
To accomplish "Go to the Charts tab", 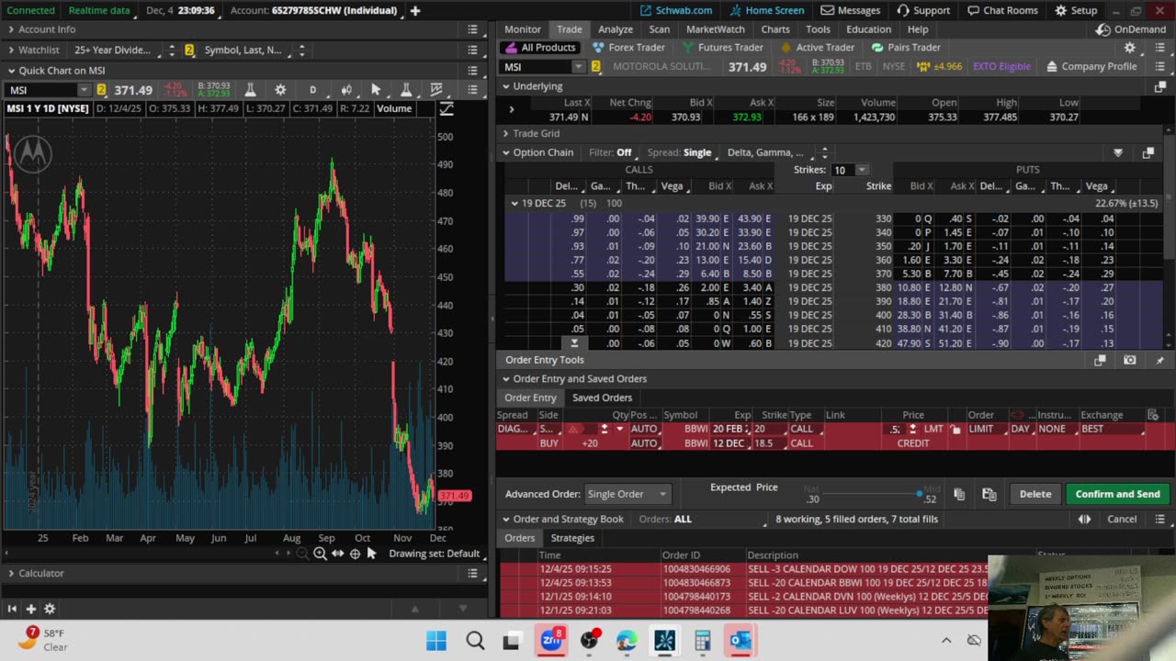I will click(x=775, y=29).
